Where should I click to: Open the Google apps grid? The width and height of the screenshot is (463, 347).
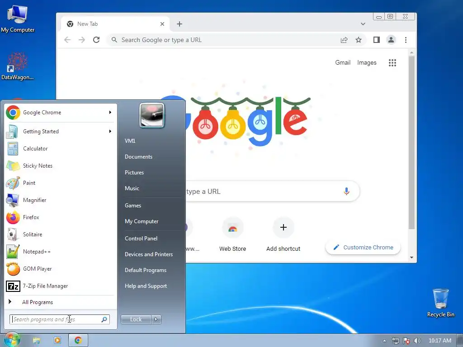(392, 62)
